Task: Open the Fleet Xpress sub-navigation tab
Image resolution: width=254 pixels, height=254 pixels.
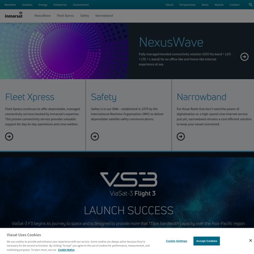Action: tap(65, 16)
